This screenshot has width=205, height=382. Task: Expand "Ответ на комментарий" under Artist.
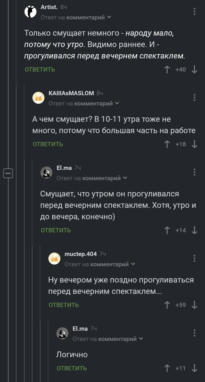[76, 18]
